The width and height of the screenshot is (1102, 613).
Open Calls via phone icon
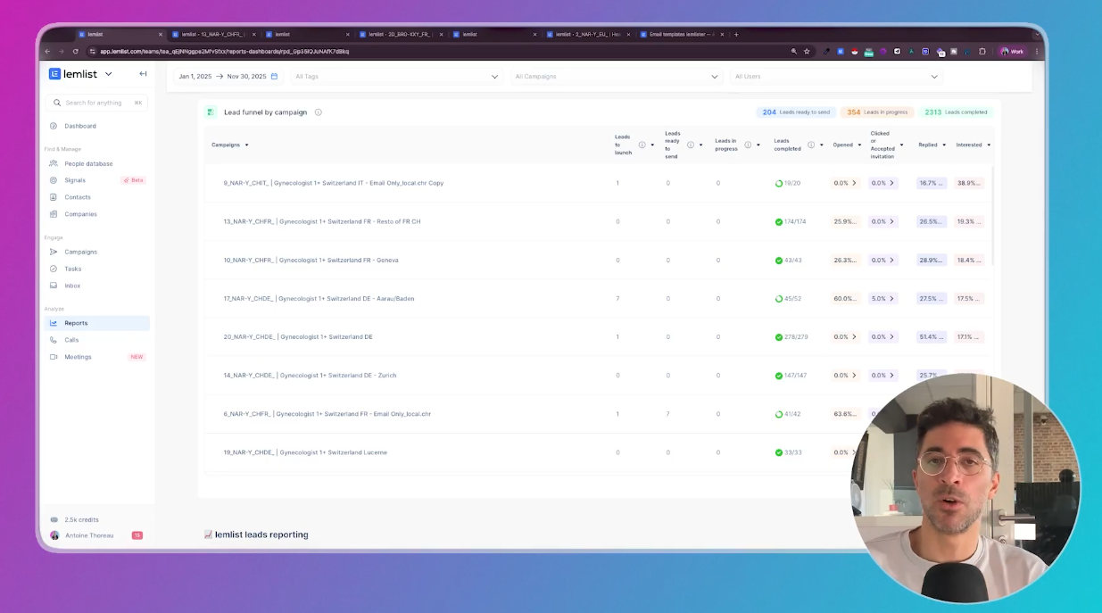[x=54, y=340]
